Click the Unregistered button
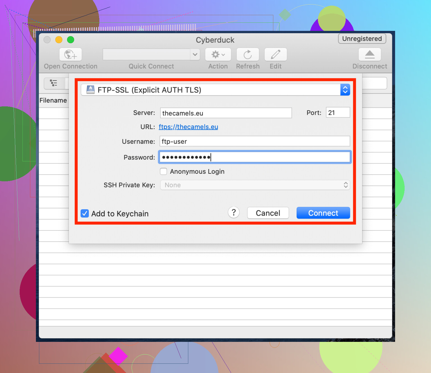 362,39
